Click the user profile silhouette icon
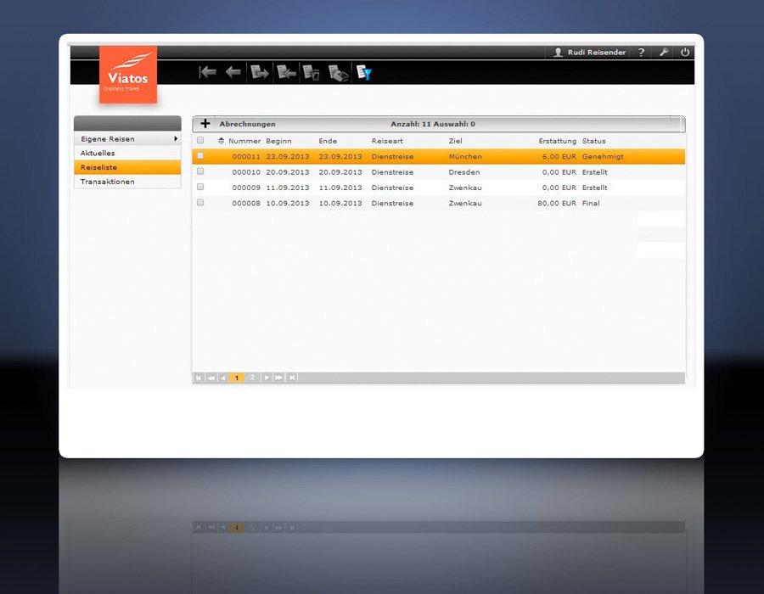Screen dimensions: 764x594 pyautogui.click(x=558, y=52)
